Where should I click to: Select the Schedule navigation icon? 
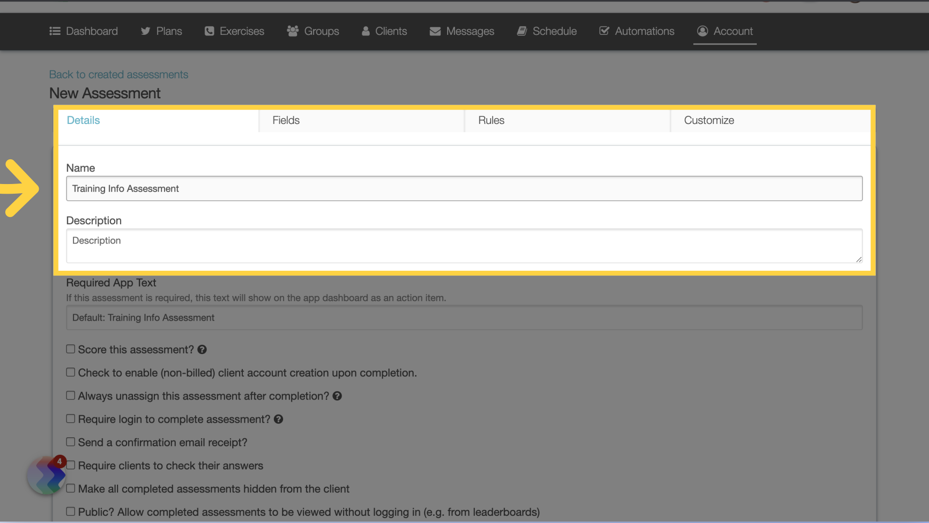(x=522, y=31)
